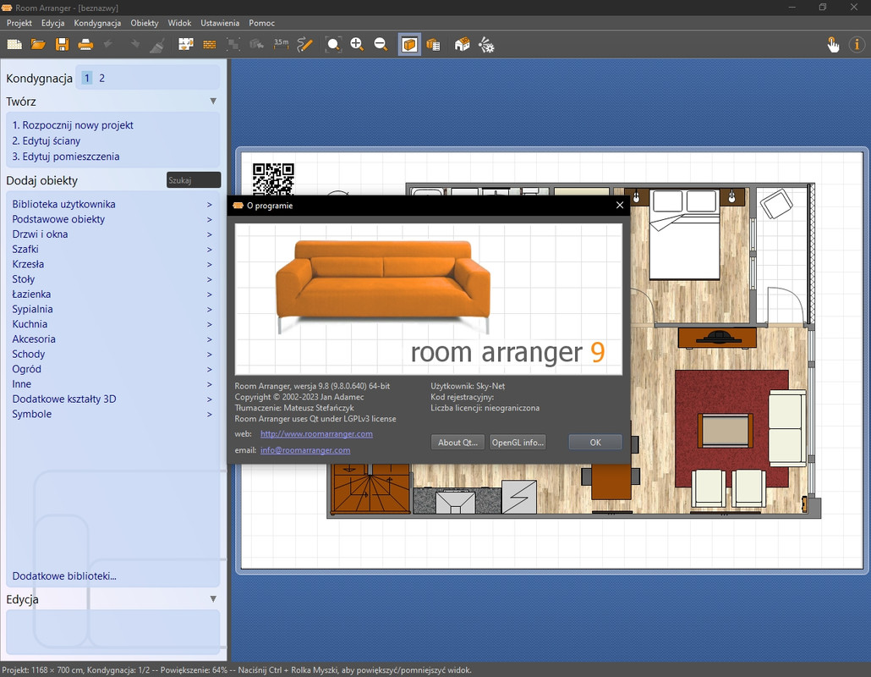Expand Stoły category
This screenshot has height=677, width=871.
point(112,279)
